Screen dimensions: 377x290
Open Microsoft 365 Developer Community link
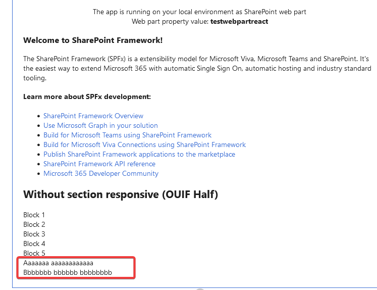101,173
